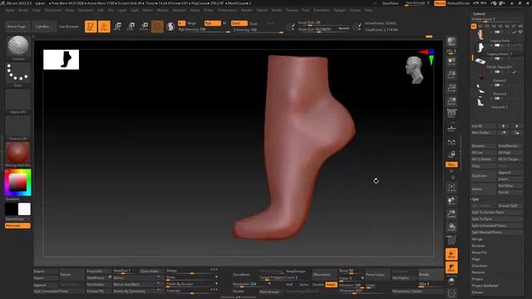Toggle the Zadd mode button
532x299 pixels.
tap(239, 23)
